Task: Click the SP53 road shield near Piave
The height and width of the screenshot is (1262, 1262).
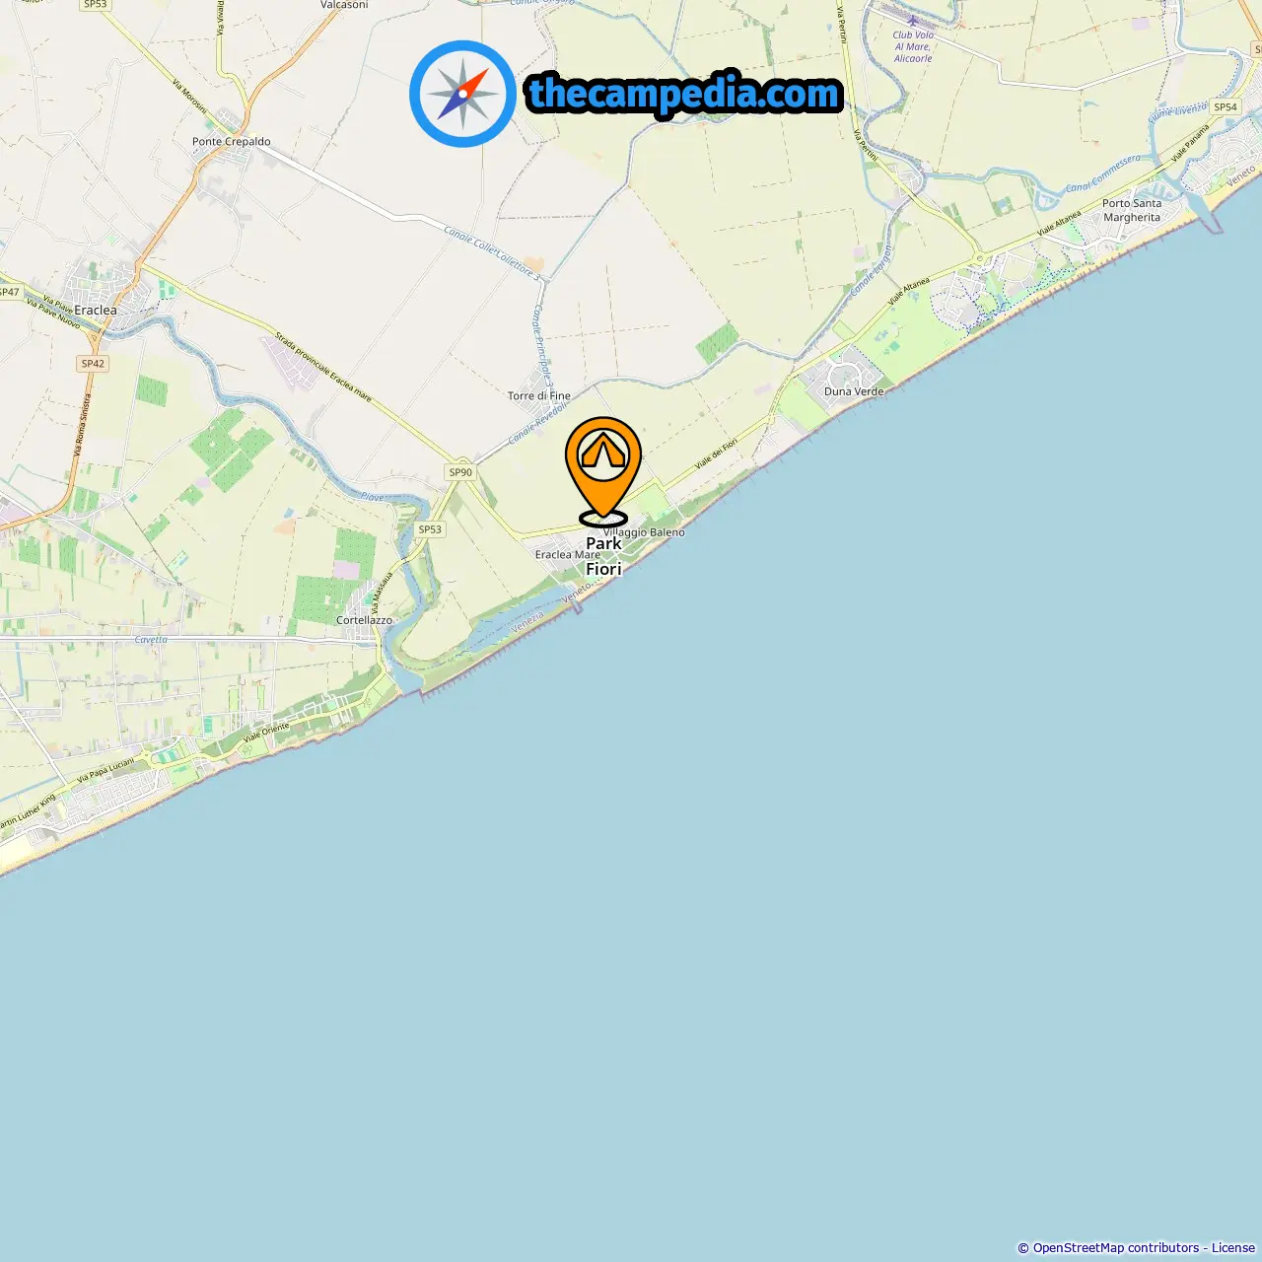Action: point(430,529)
